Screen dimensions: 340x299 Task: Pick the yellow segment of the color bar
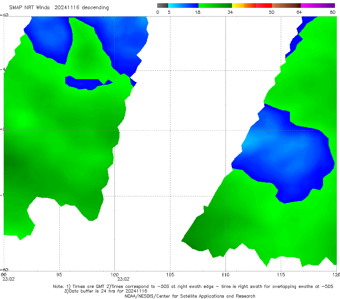[x=238, y=6]
